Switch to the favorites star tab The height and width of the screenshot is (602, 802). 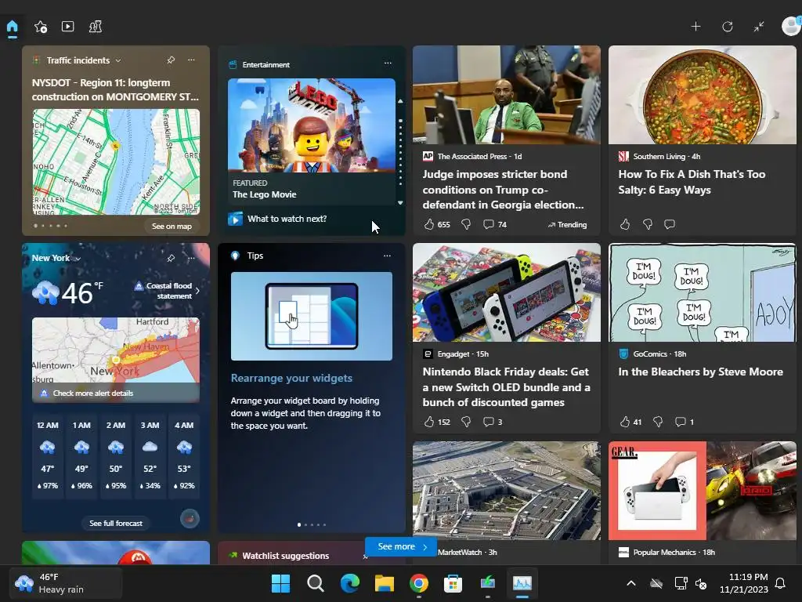tap(41, 27)
